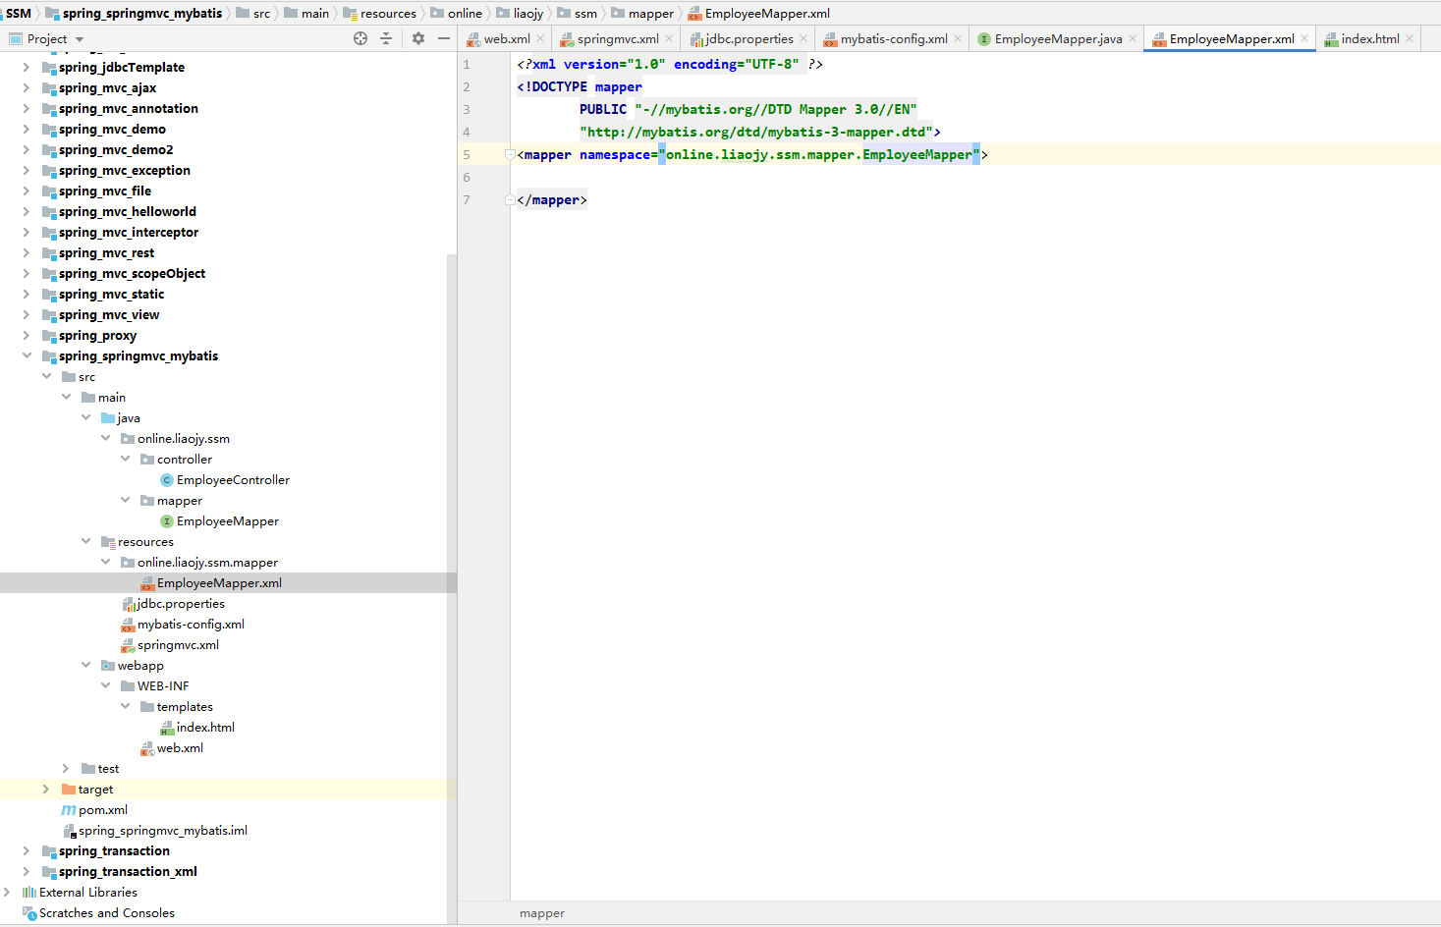Switch to the EmployeeMapper.java tab

pyautogui.click(x=1058, y=39)
